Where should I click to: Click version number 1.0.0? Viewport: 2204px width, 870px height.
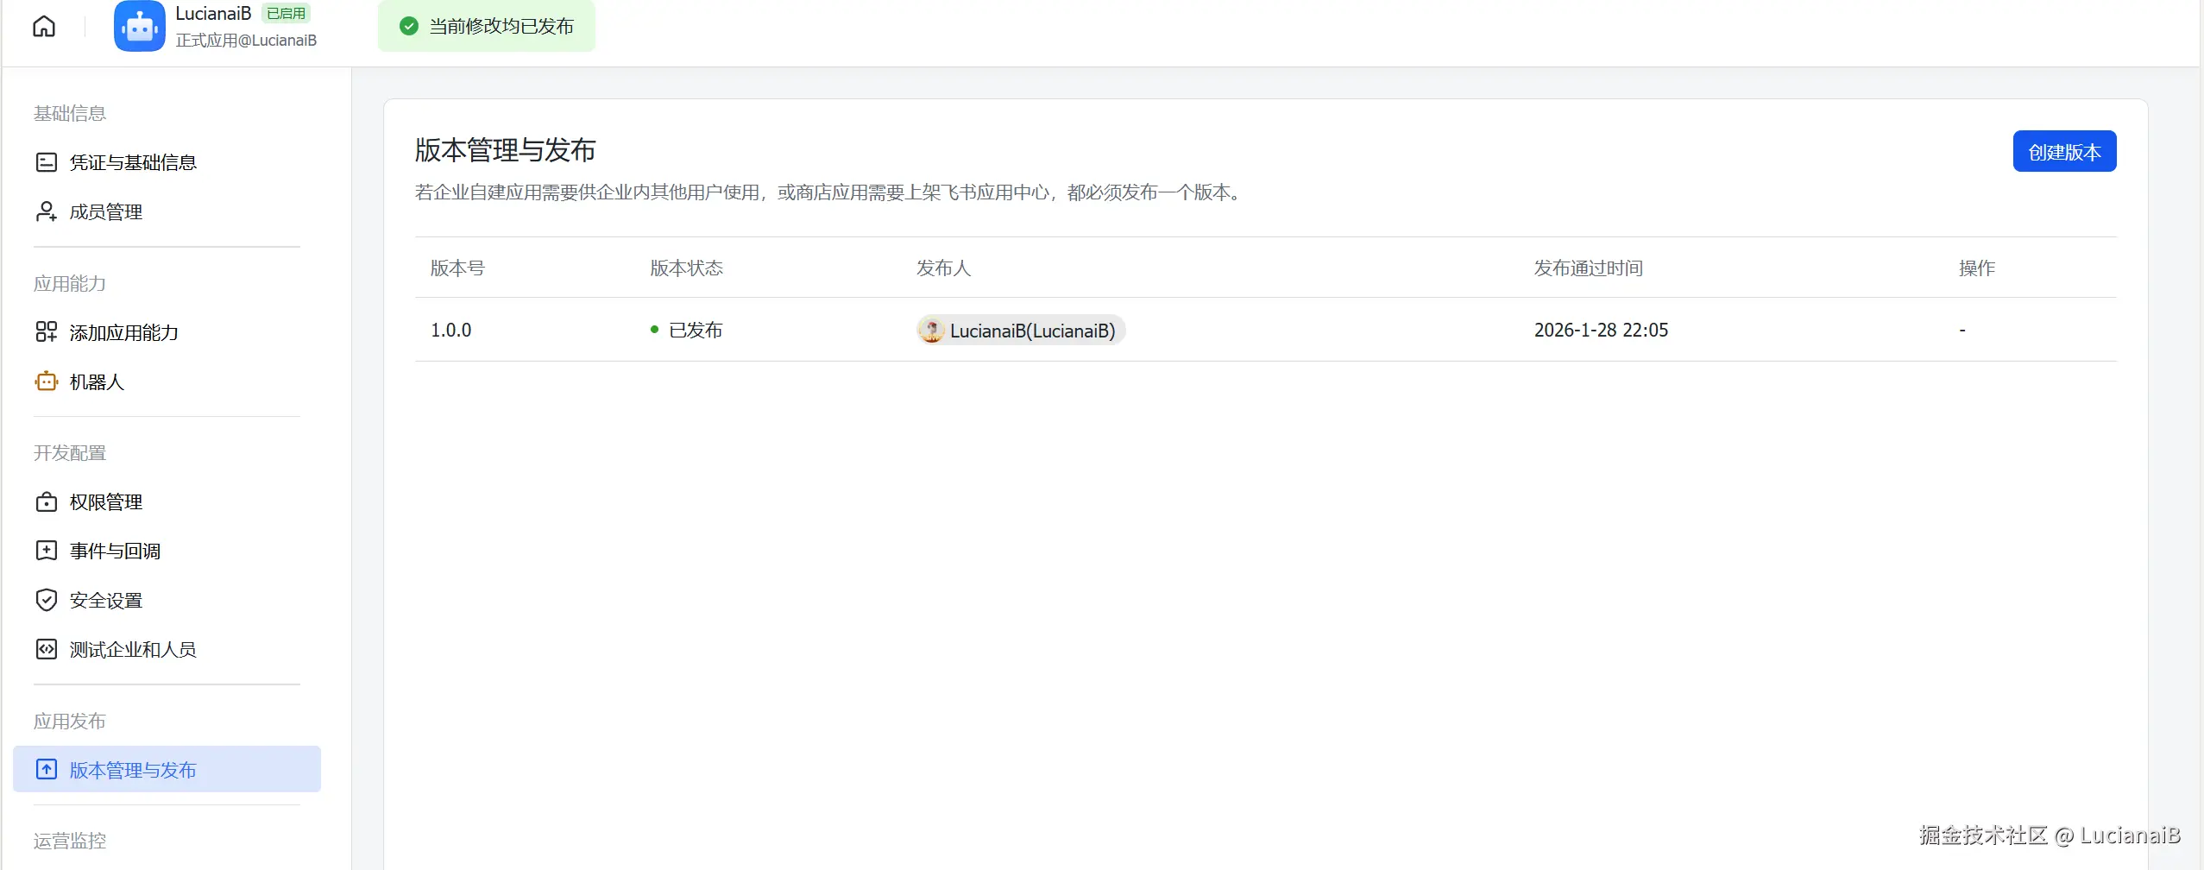pyautogui.click(x=451, y=331)
